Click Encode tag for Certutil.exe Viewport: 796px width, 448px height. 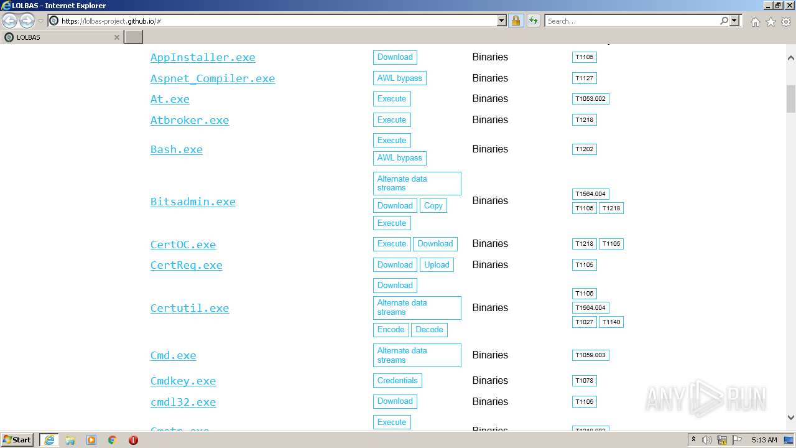(x=391, y=330)
